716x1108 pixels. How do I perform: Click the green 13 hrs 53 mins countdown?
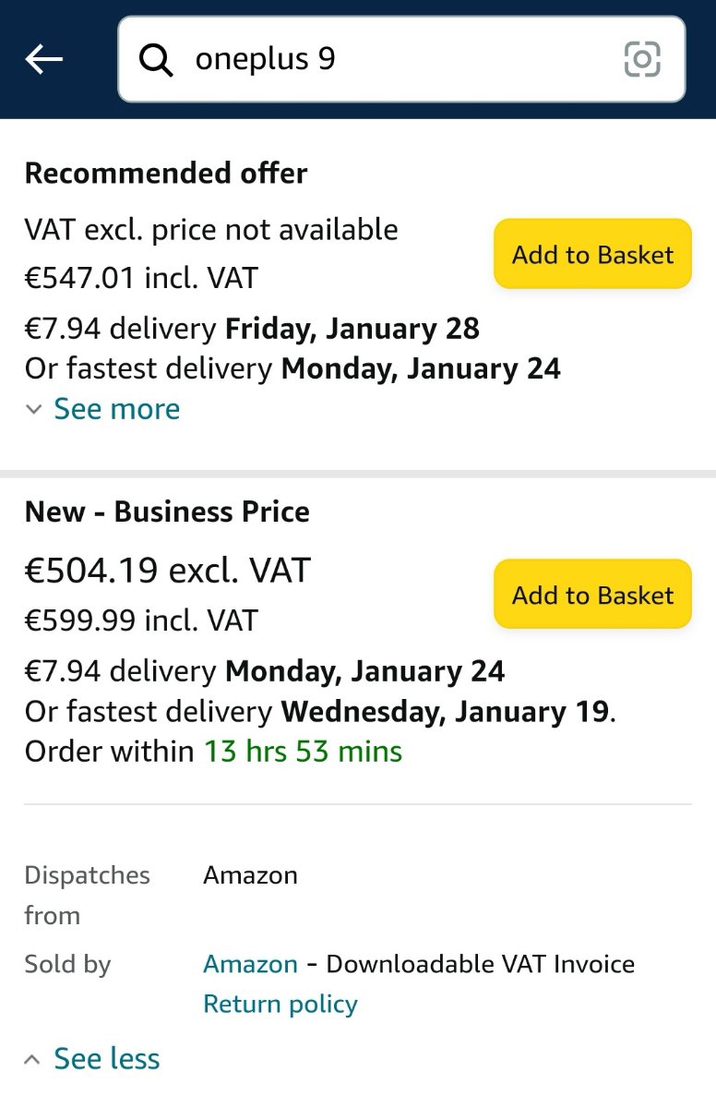coord(304,752)
